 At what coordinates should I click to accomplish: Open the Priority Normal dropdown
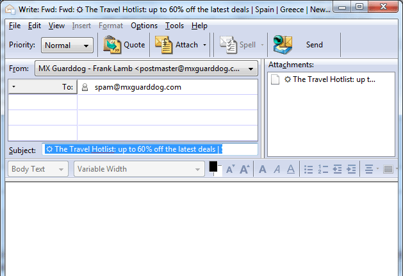pos(67,45)
